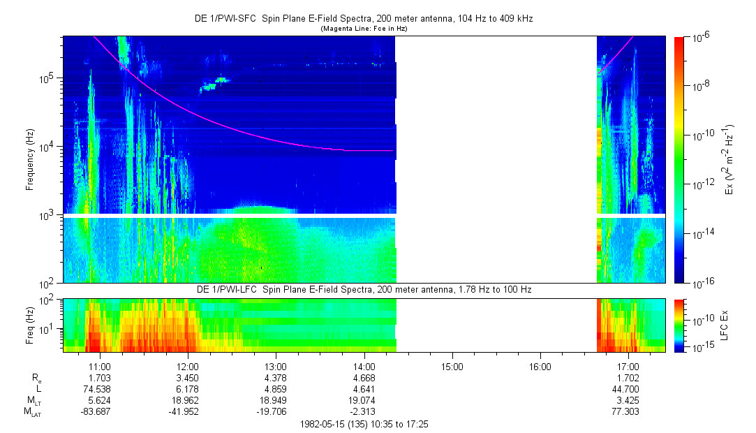Click the 10^-6 tick on main colorbar
Screen dimensions: 756x433
(700, 38)
